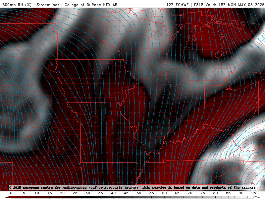Click the "40" value on the RH scale
This screenshot has width=265, height=199.
click(113, 193)
